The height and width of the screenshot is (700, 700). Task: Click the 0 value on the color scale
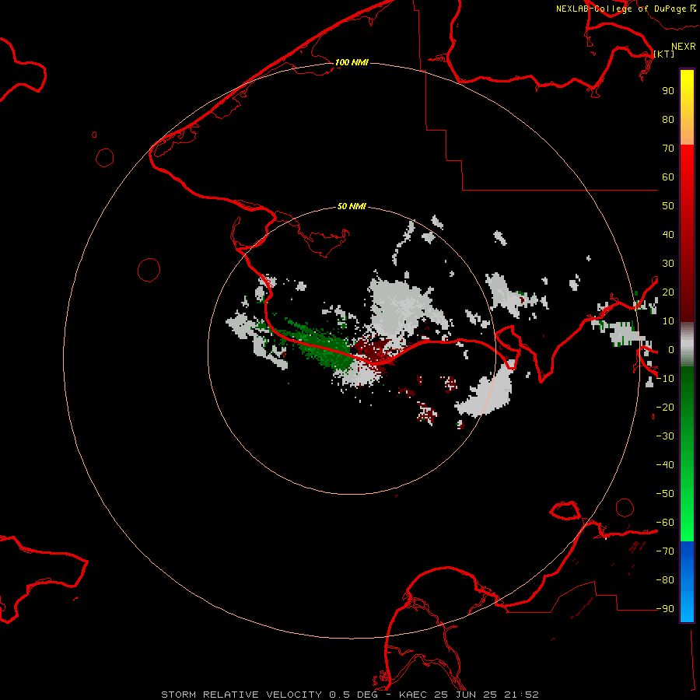tap(671, 350)
